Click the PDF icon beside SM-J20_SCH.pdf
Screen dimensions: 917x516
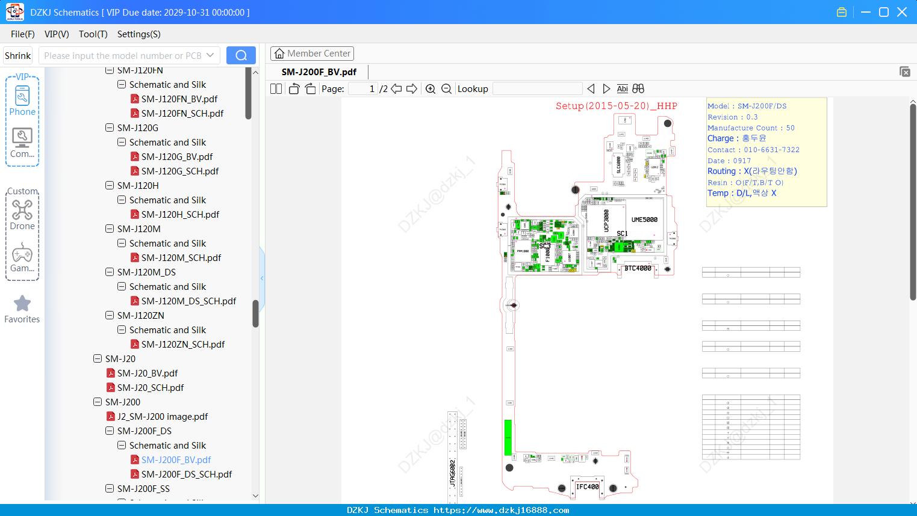pyautogui.click(x=111, y=387)
